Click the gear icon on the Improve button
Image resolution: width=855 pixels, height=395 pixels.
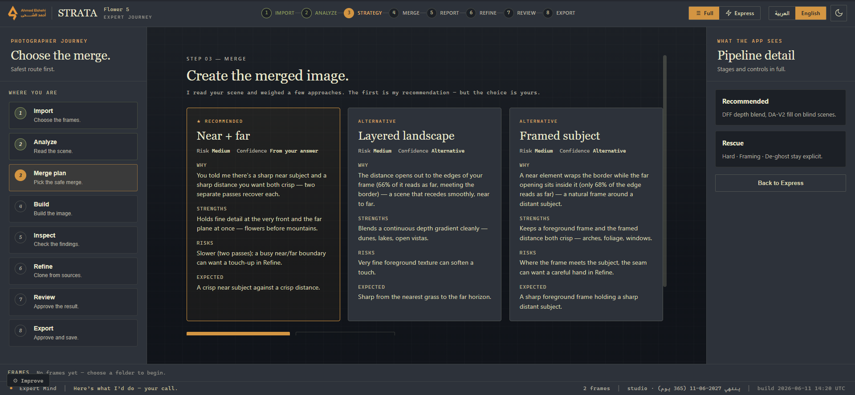[16, 381]
